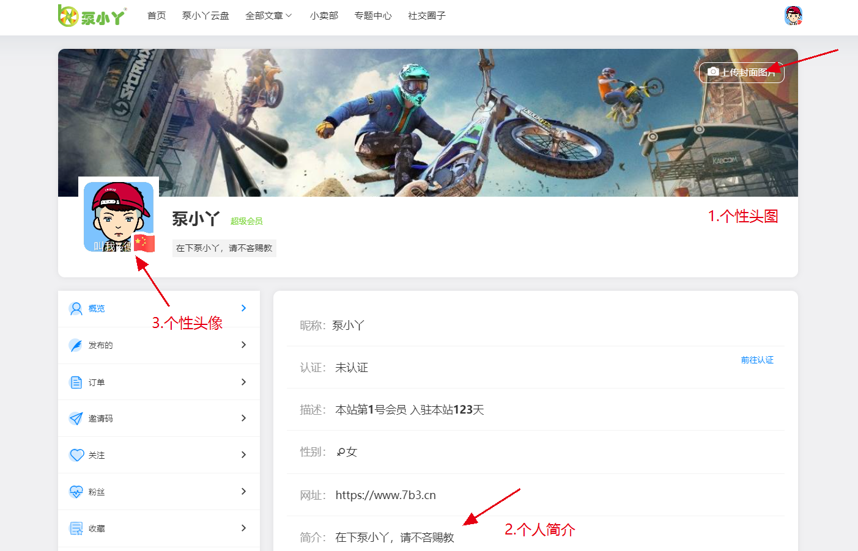Image resolution: width=858 pixels, height=551 pixels.
Task: Switch to the 社交圈子 section
Action: 426,16
